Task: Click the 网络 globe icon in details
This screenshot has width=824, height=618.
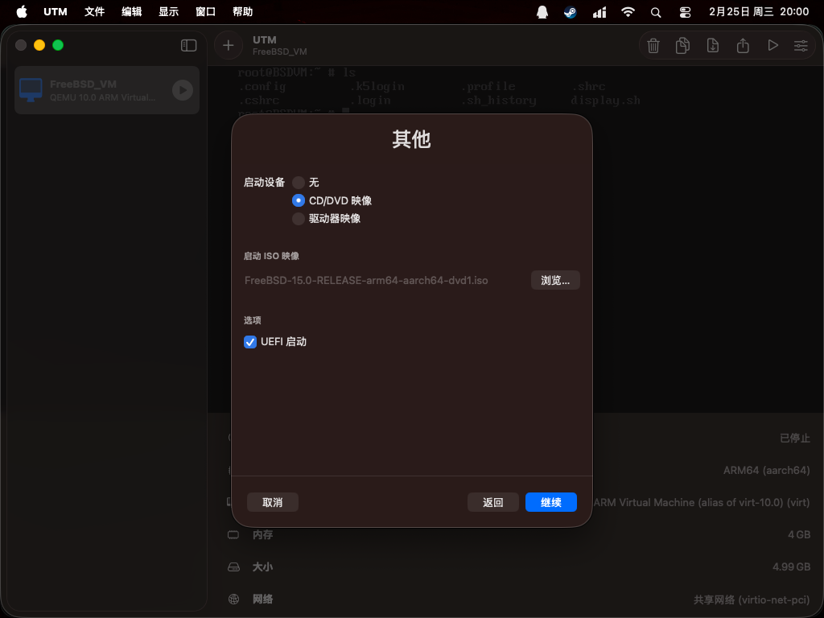Action: [233, 599]
